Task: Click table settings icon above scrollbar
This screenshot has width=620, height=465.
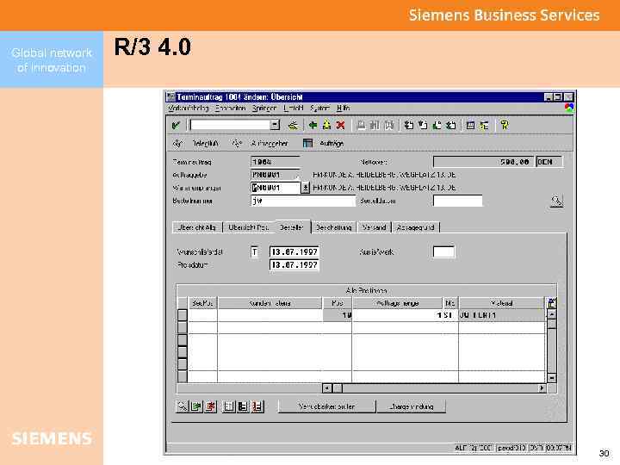Action: [x=551, y=303]
